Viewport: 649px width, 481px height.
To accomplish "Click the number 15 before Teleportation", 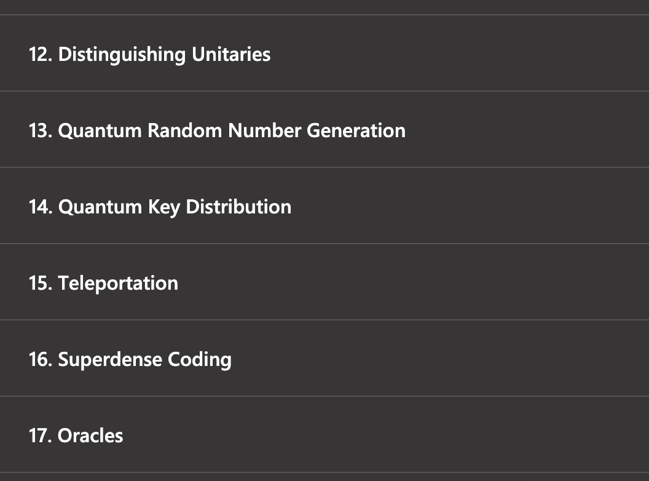I will click(39, 283).
